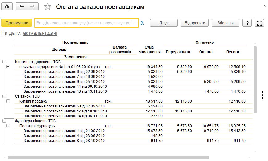Click the horizontal scrollbar thumb
Viewport: 268px width, 161px height.
[x=108, y=157]
